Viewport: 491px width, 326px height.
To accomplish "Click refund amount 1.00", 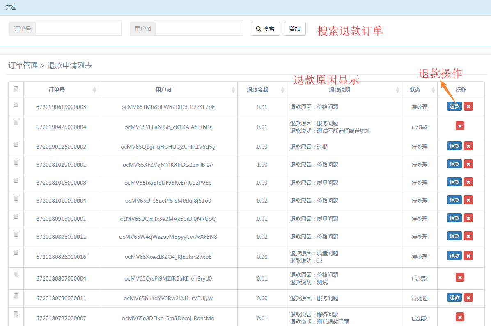I will coord(262,165).
